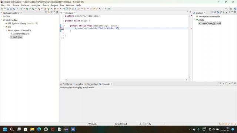Open the Navigate menu

[x=36, y=5]
